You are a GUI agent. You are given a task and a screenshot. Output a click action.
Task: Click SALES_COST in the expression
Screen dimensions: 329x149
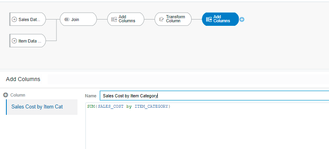tap(111, 106)
